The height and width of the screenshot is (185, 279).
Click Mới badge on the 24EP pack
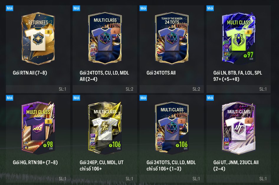(x=76, y=98)
